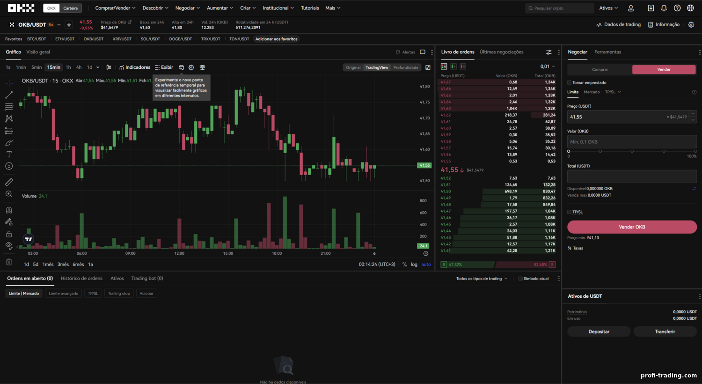Open order book settings sliders icon
Viewport: 702px width, 384px height.
click(548, 52)
